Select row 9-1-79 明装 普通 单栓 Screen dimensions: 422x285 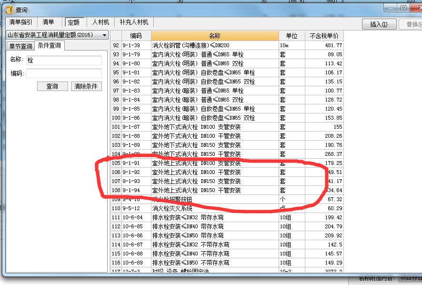pos(227,54)
